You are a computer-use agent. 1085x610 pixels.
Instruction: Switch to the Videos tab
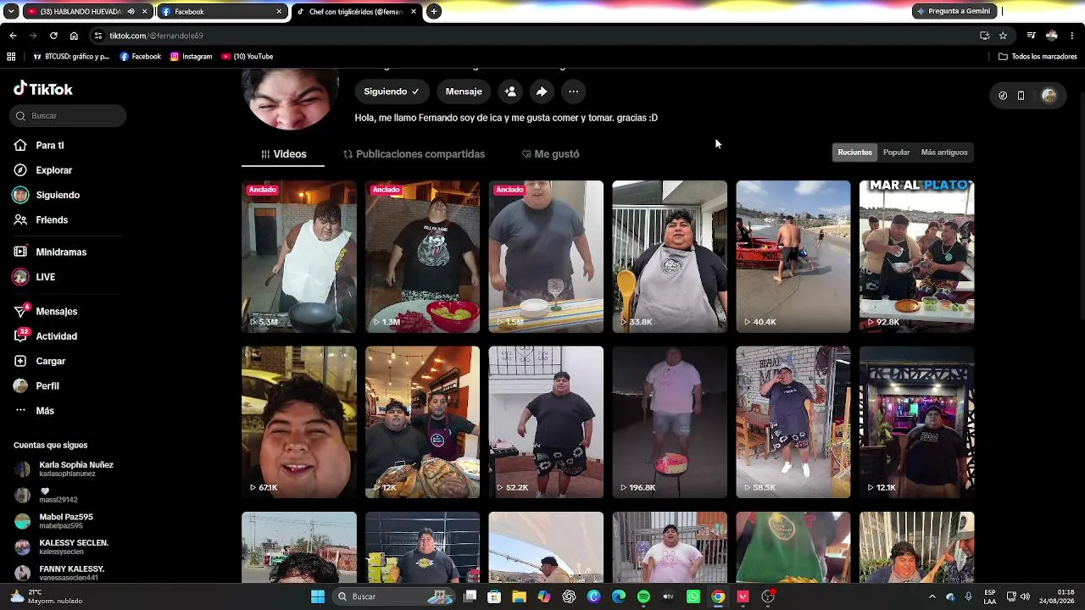point(283,154)
